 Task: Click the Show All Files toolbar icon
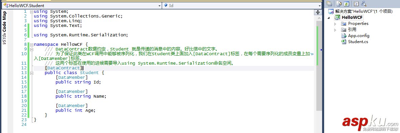(338, 4)
